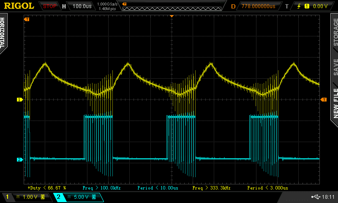
Task: Click the center trigger position arrow at top
Action: pyautogui.click(x=172, y=16)
